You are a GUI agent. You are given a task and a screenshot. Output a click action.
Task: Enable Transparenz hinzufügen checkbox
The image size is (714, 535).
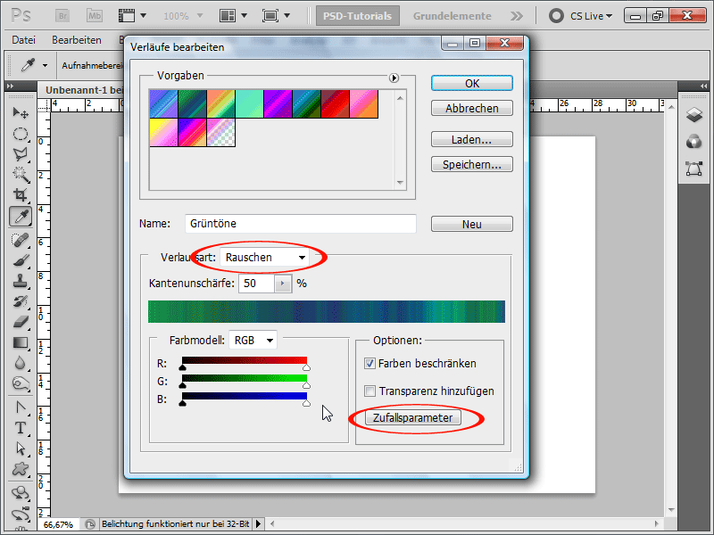click(x=369, y=391)
